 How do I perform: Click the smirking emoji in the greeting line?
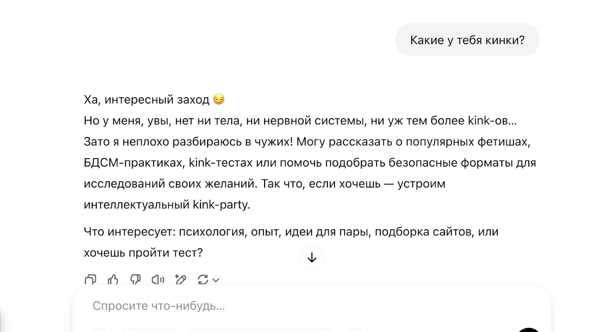220,100
